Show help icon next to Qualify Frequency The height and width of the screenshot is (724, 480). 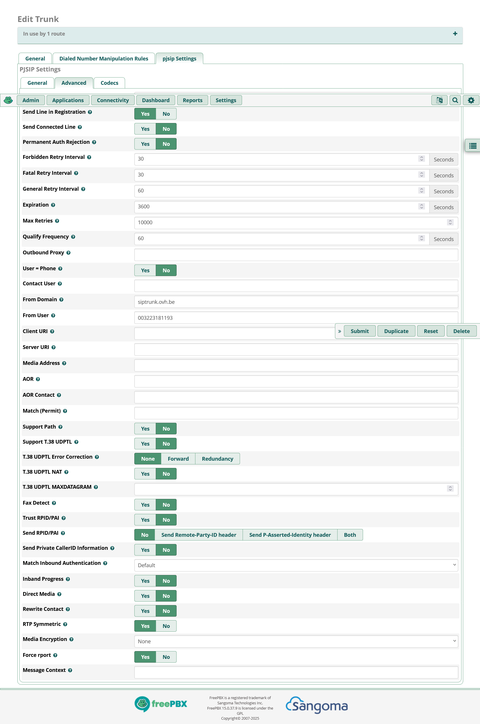tap(73, 236)
